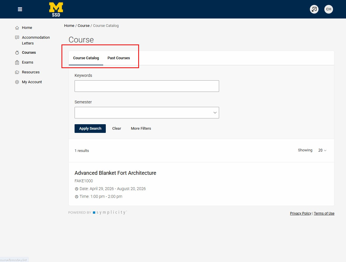This screenshot has height=262, width=346.
Task: Open the Terms of Use link
Action: click(324, 213)
